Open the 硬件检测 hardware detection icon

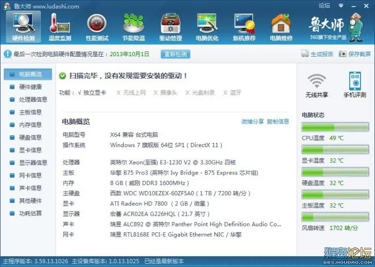24,27
